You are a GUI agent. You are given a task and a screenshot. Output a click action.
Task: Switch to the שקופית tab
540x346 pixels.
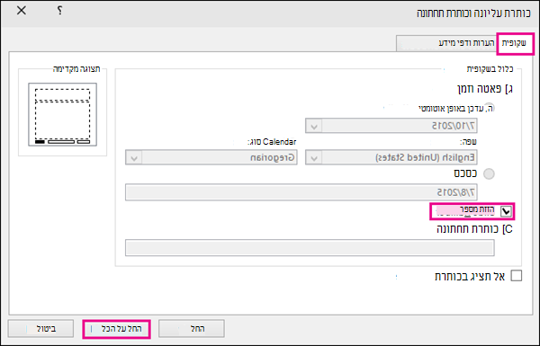point(515,43)
